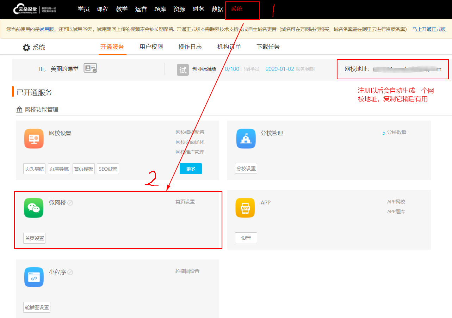Open 数据 in top navigation
This screenshot has width=452, height=318.
(x=217, y=9)
